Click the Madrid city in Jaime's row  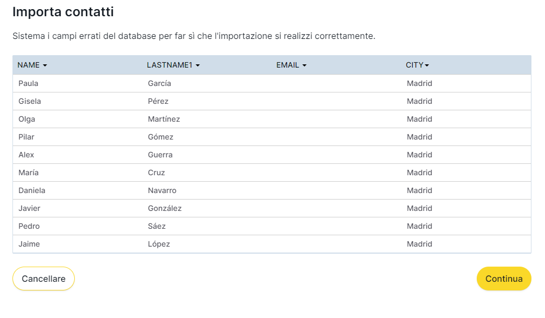pos(419,244)
